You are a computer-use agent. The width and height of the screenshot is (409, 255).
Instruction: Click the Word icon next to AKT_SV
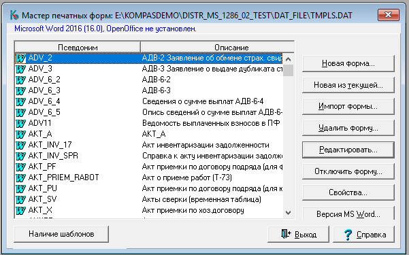tap(20, 199)
